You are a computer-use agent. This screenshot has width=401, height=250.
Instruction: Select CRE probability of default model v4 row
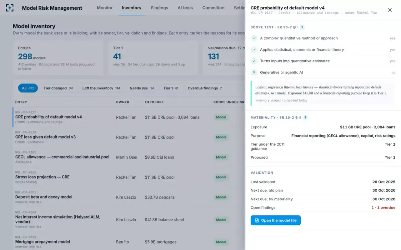point(129,117)
